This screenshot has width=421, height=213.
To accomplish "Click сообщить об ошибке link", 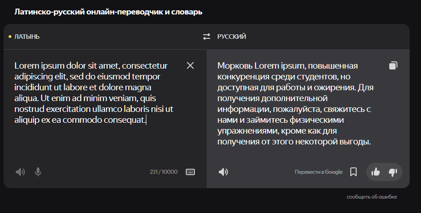I will pyautogui.click(x=372, y=197).
